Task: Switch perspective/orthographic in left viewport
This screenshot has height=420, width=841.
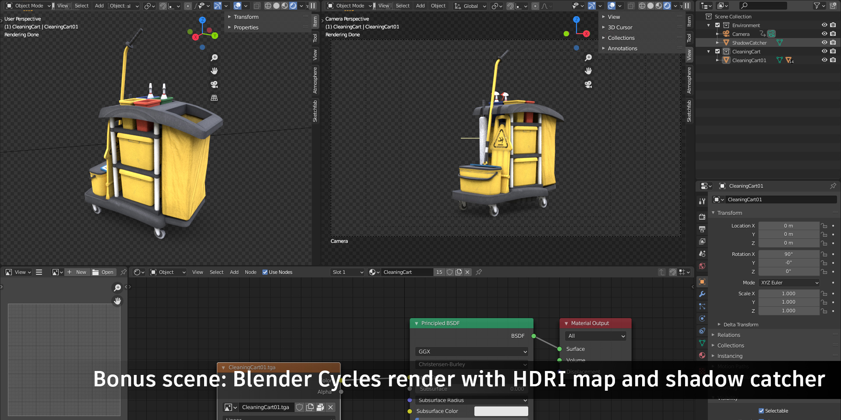Action: [214, 98]
